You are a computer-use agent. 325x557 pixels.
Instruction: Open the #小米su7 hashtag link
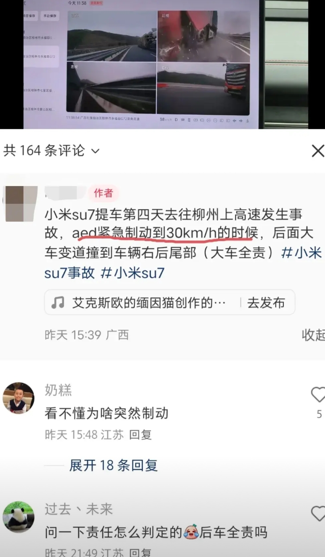[133, 273]
